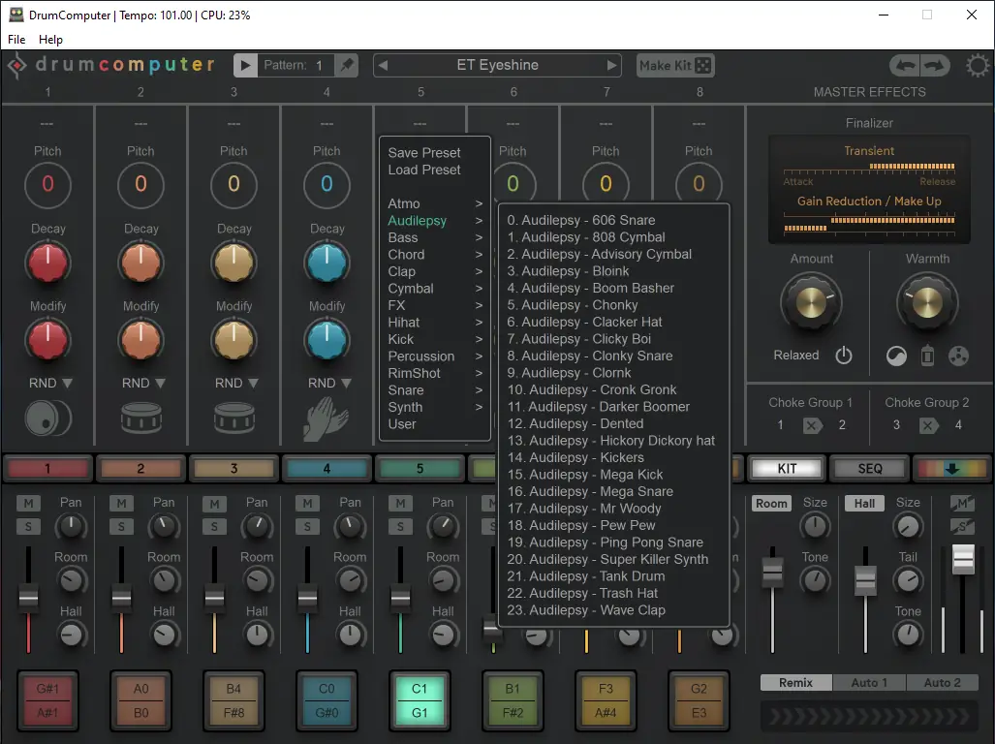
Task: Adjust Room reverb level fader
Action: [772, 573]
